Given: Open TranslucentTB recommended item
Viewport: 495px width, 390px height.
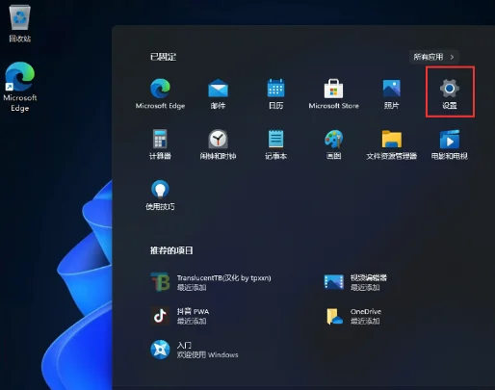Looking at the screenshot, I should coord(211,282).
